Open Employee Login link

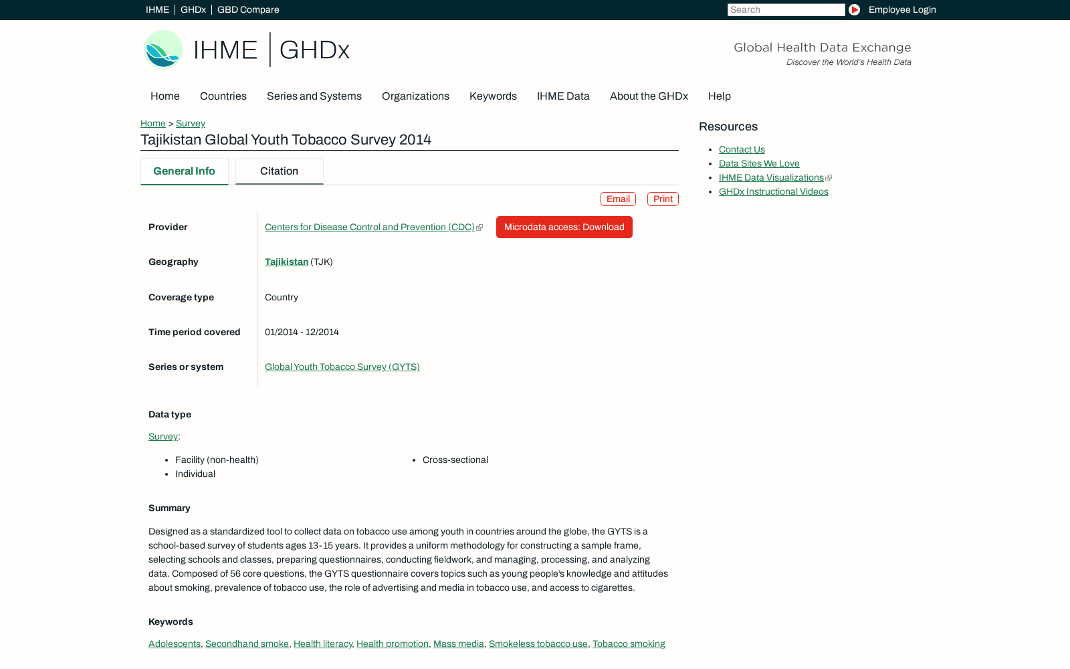pos(902,9)
